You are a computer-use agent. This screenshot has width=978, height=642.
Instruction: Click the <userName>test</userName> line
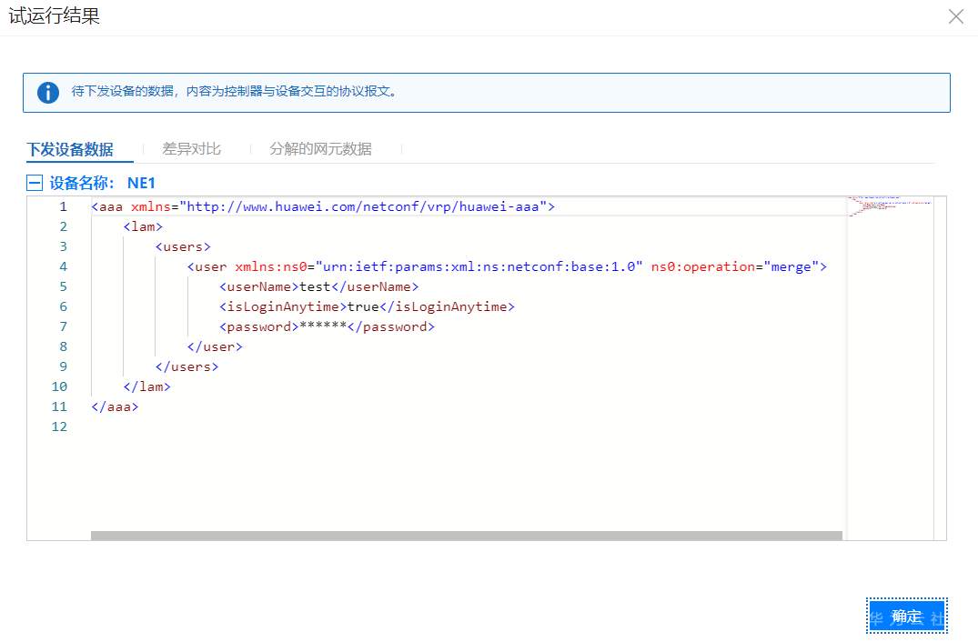pyautogui.click(x=318, y=286)
